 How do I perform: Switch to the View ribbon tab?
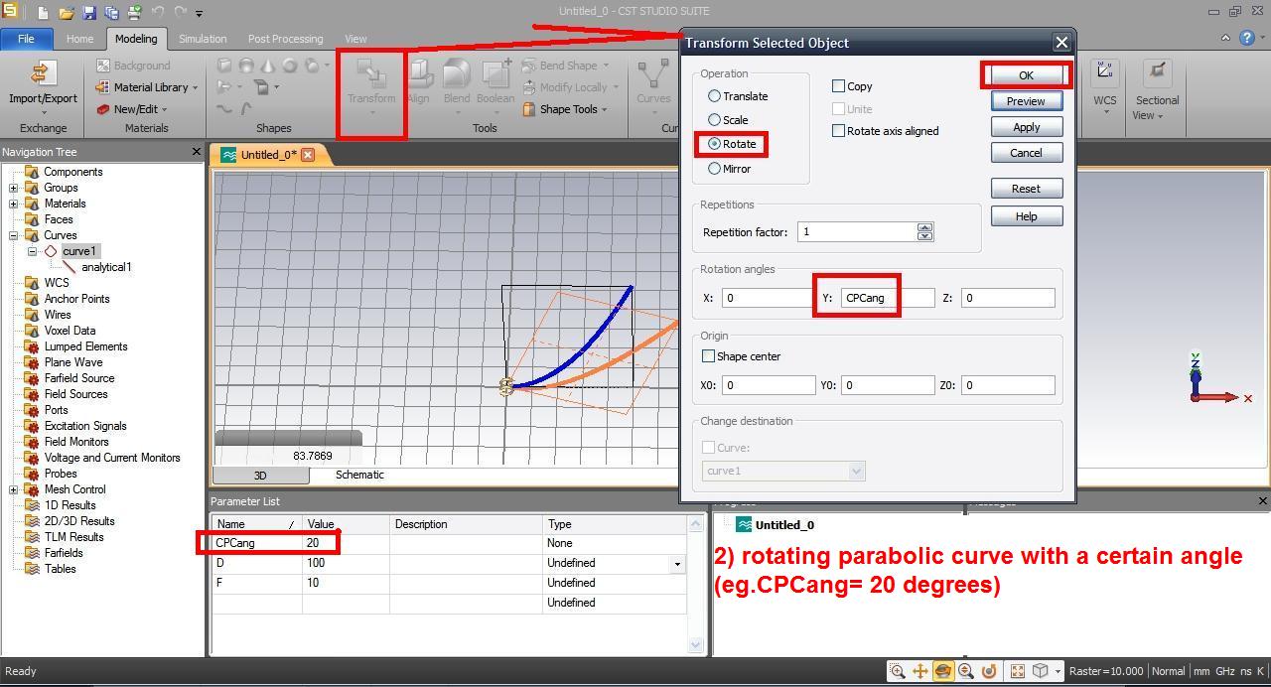coord(355,39)
